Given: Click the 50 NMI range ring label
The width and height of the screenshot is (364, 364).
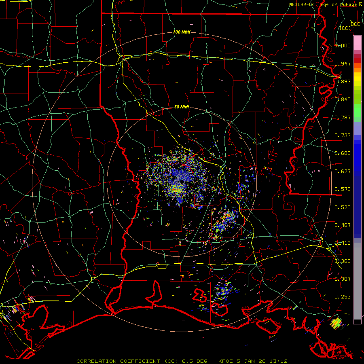Looking at the screenshot, I should click(182, 107).
